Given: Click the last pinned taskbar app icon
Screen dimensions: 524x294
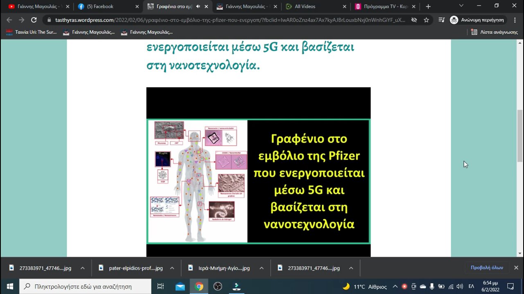Looking at the screenshot, I should [x=237, y=286].
